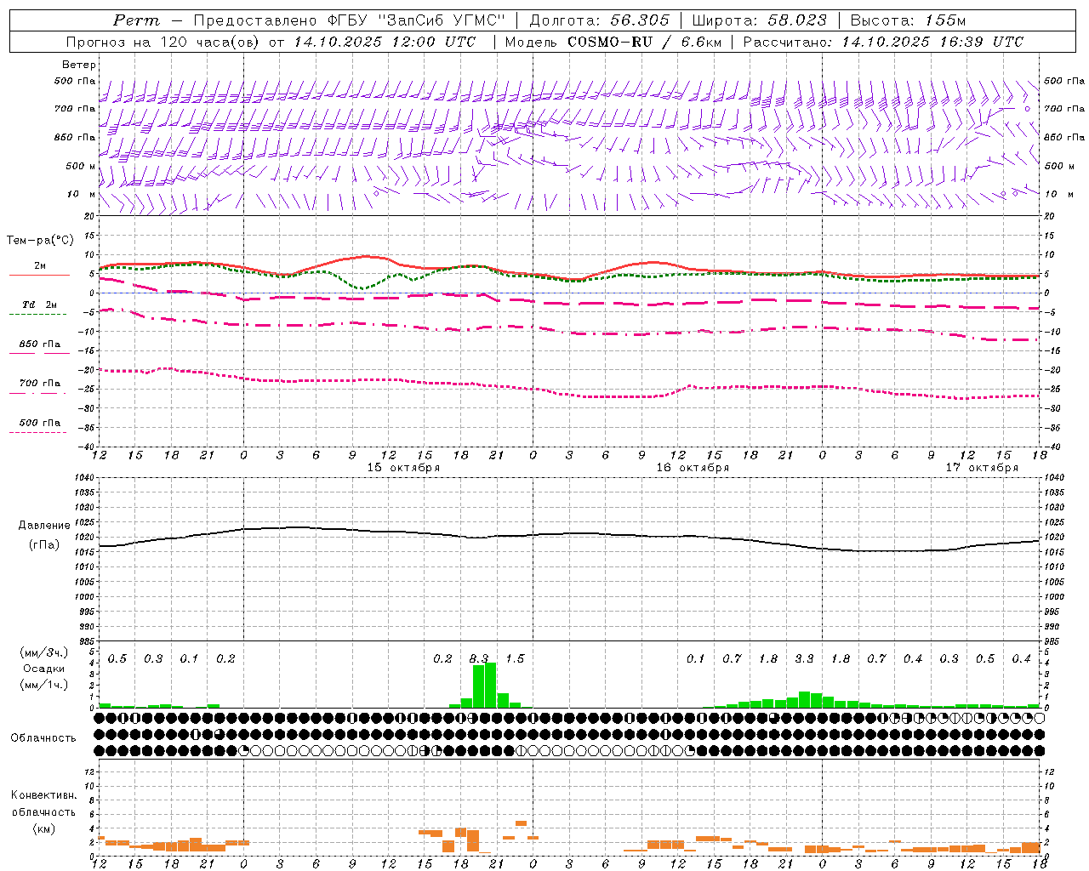Click the tallest green precipitation bar

pyautogui.click(x=490, y=685)
